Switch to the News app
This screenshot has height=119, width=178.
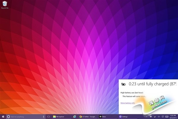[x=103, y=117]
